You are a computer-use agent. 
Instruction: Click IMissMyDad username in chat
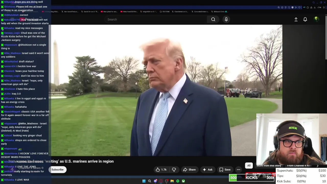[11, 62]
